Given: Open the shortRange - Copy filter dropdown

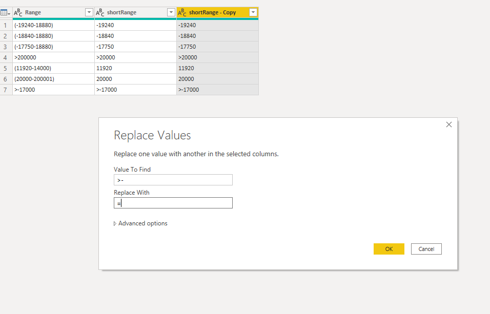Looking at the screenshot, I should [x=253, y=12].
